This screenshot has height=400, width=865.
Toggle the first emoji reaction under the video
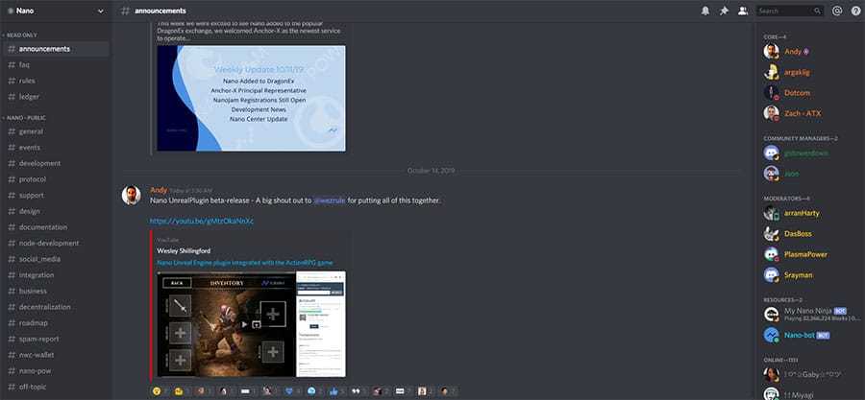[159, 391]
